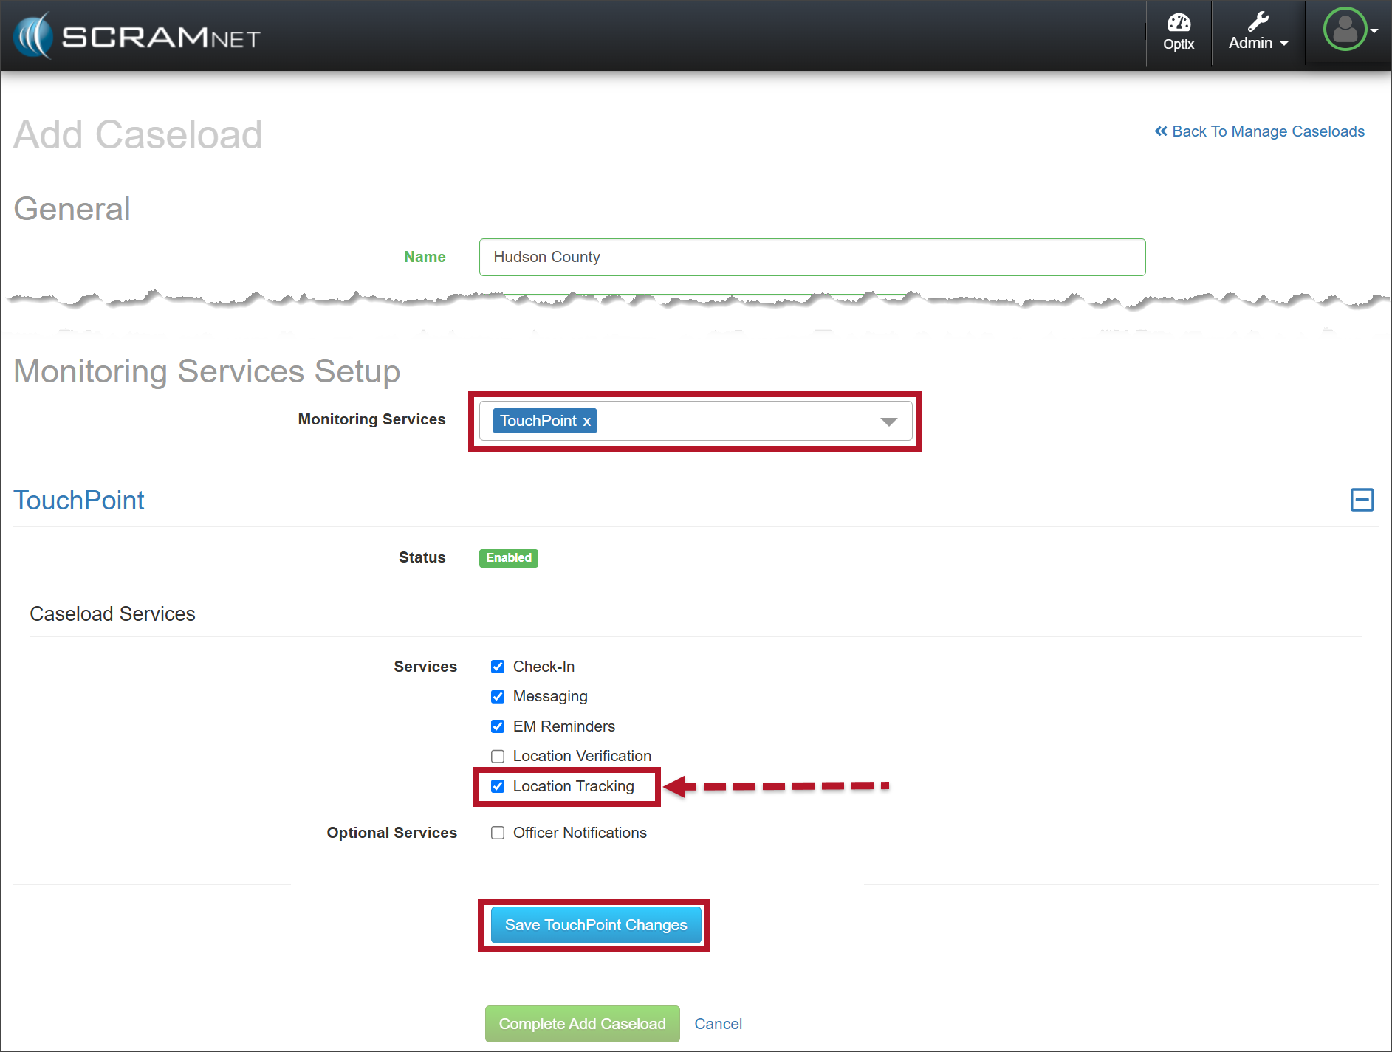The height and width of the screenshot is (1052, 1392).
Task: Click the user profile avatar icon
Action: tap(1345, 30)
